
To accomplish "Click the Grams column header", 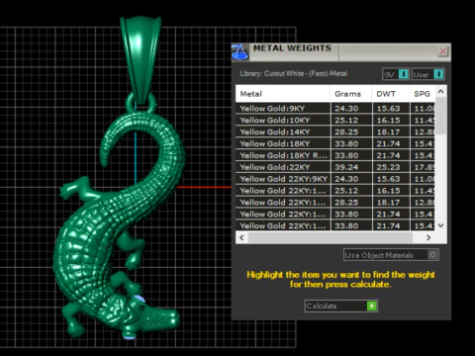I will (x=351, y=94).
